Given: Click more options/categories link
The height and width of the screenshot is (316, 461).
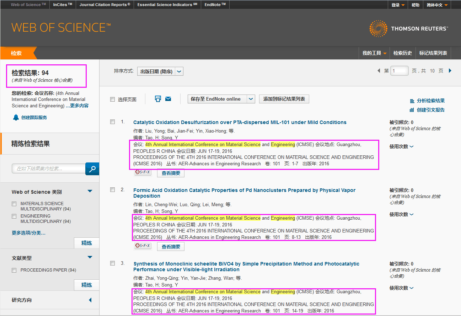Looking at the screenshot, I should 28,233.
